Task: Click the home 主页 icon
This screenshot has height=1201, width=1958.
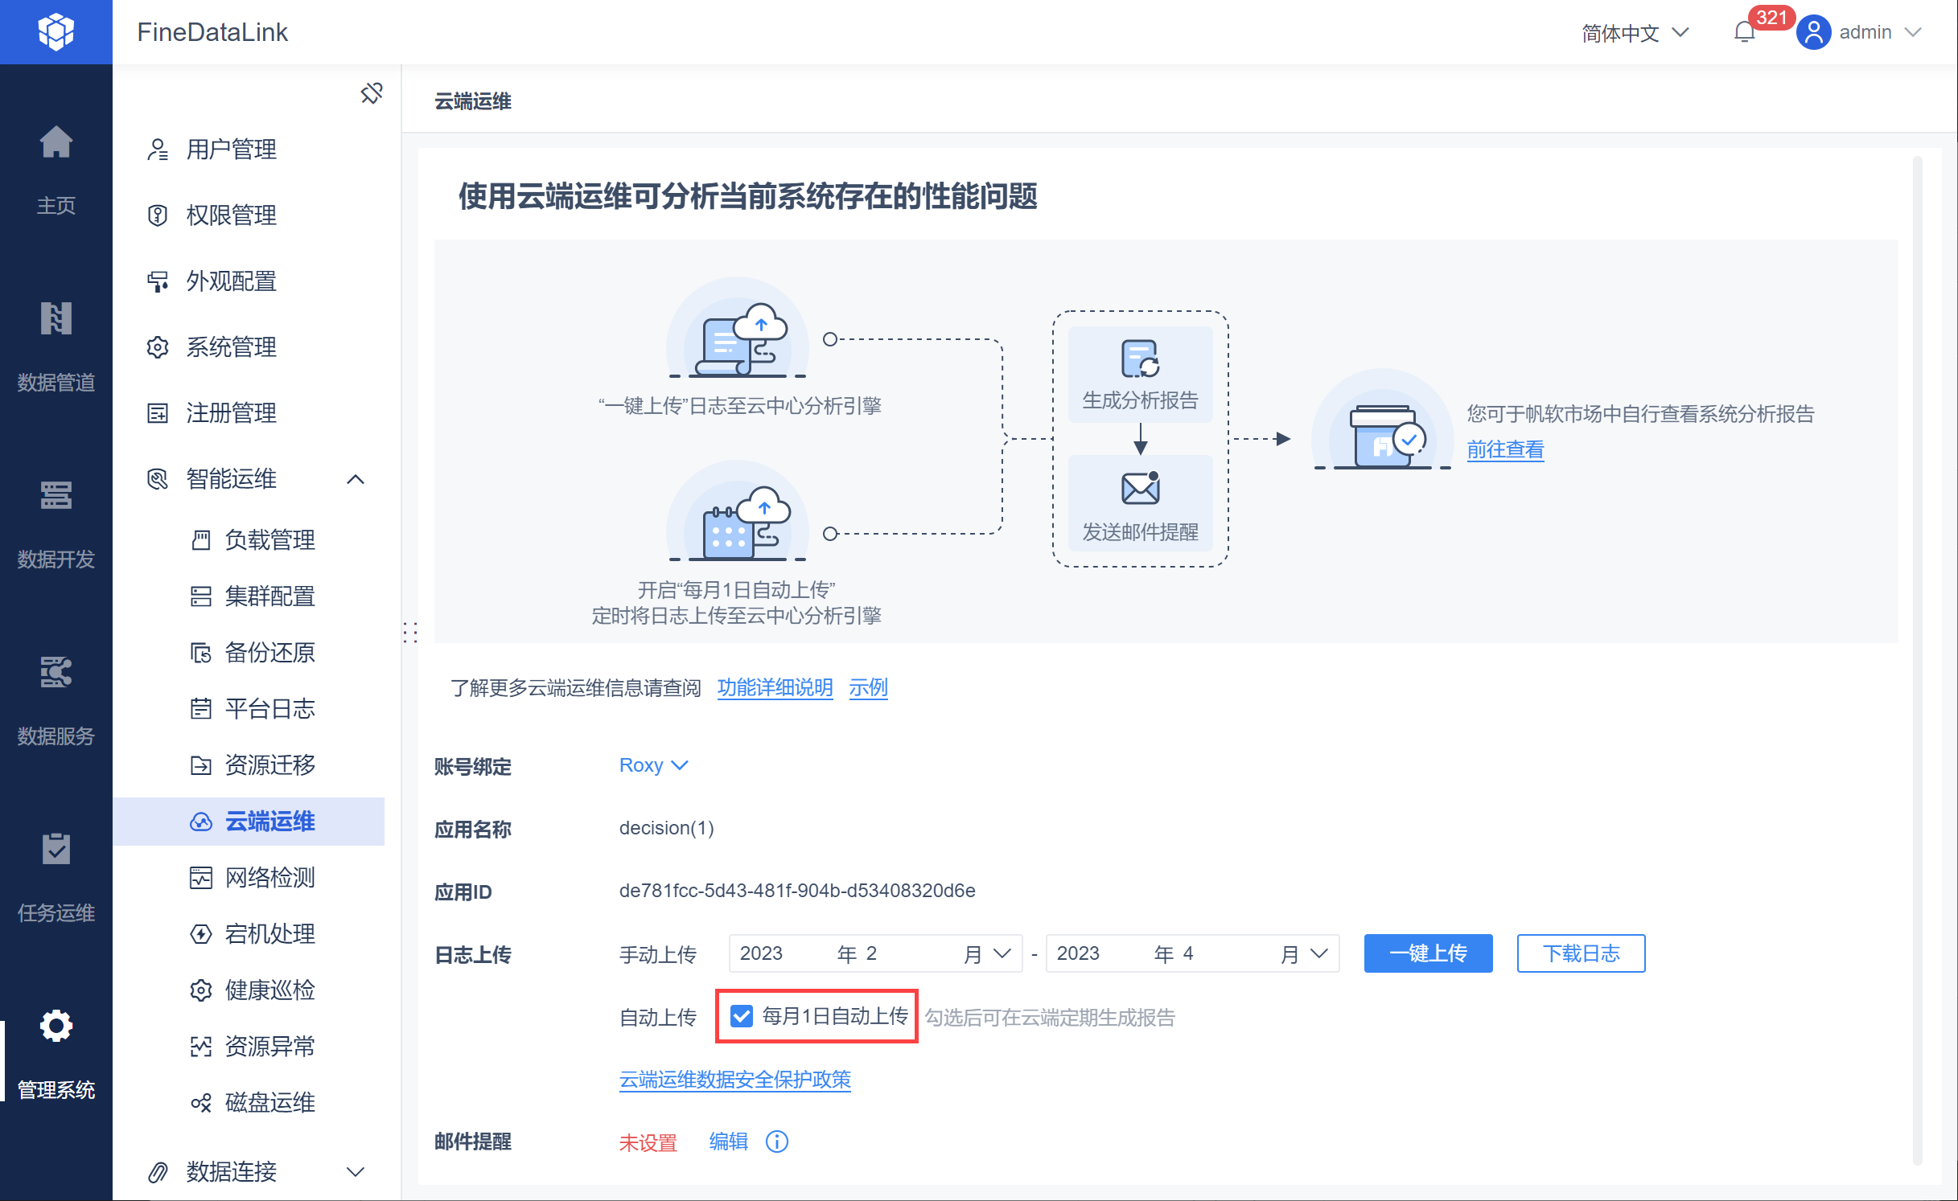Action: [x=56, y=143]
